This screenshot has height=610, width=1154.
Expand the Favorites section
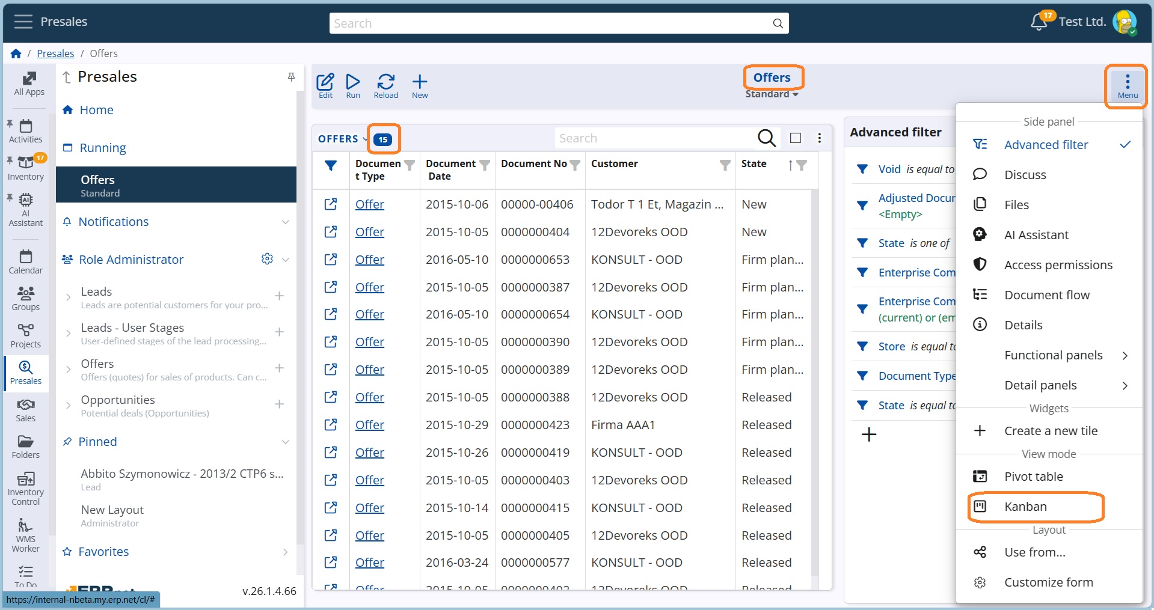tap(286, 552)
